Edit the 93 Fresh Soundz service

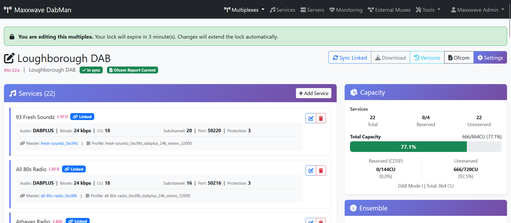[311, 118]
